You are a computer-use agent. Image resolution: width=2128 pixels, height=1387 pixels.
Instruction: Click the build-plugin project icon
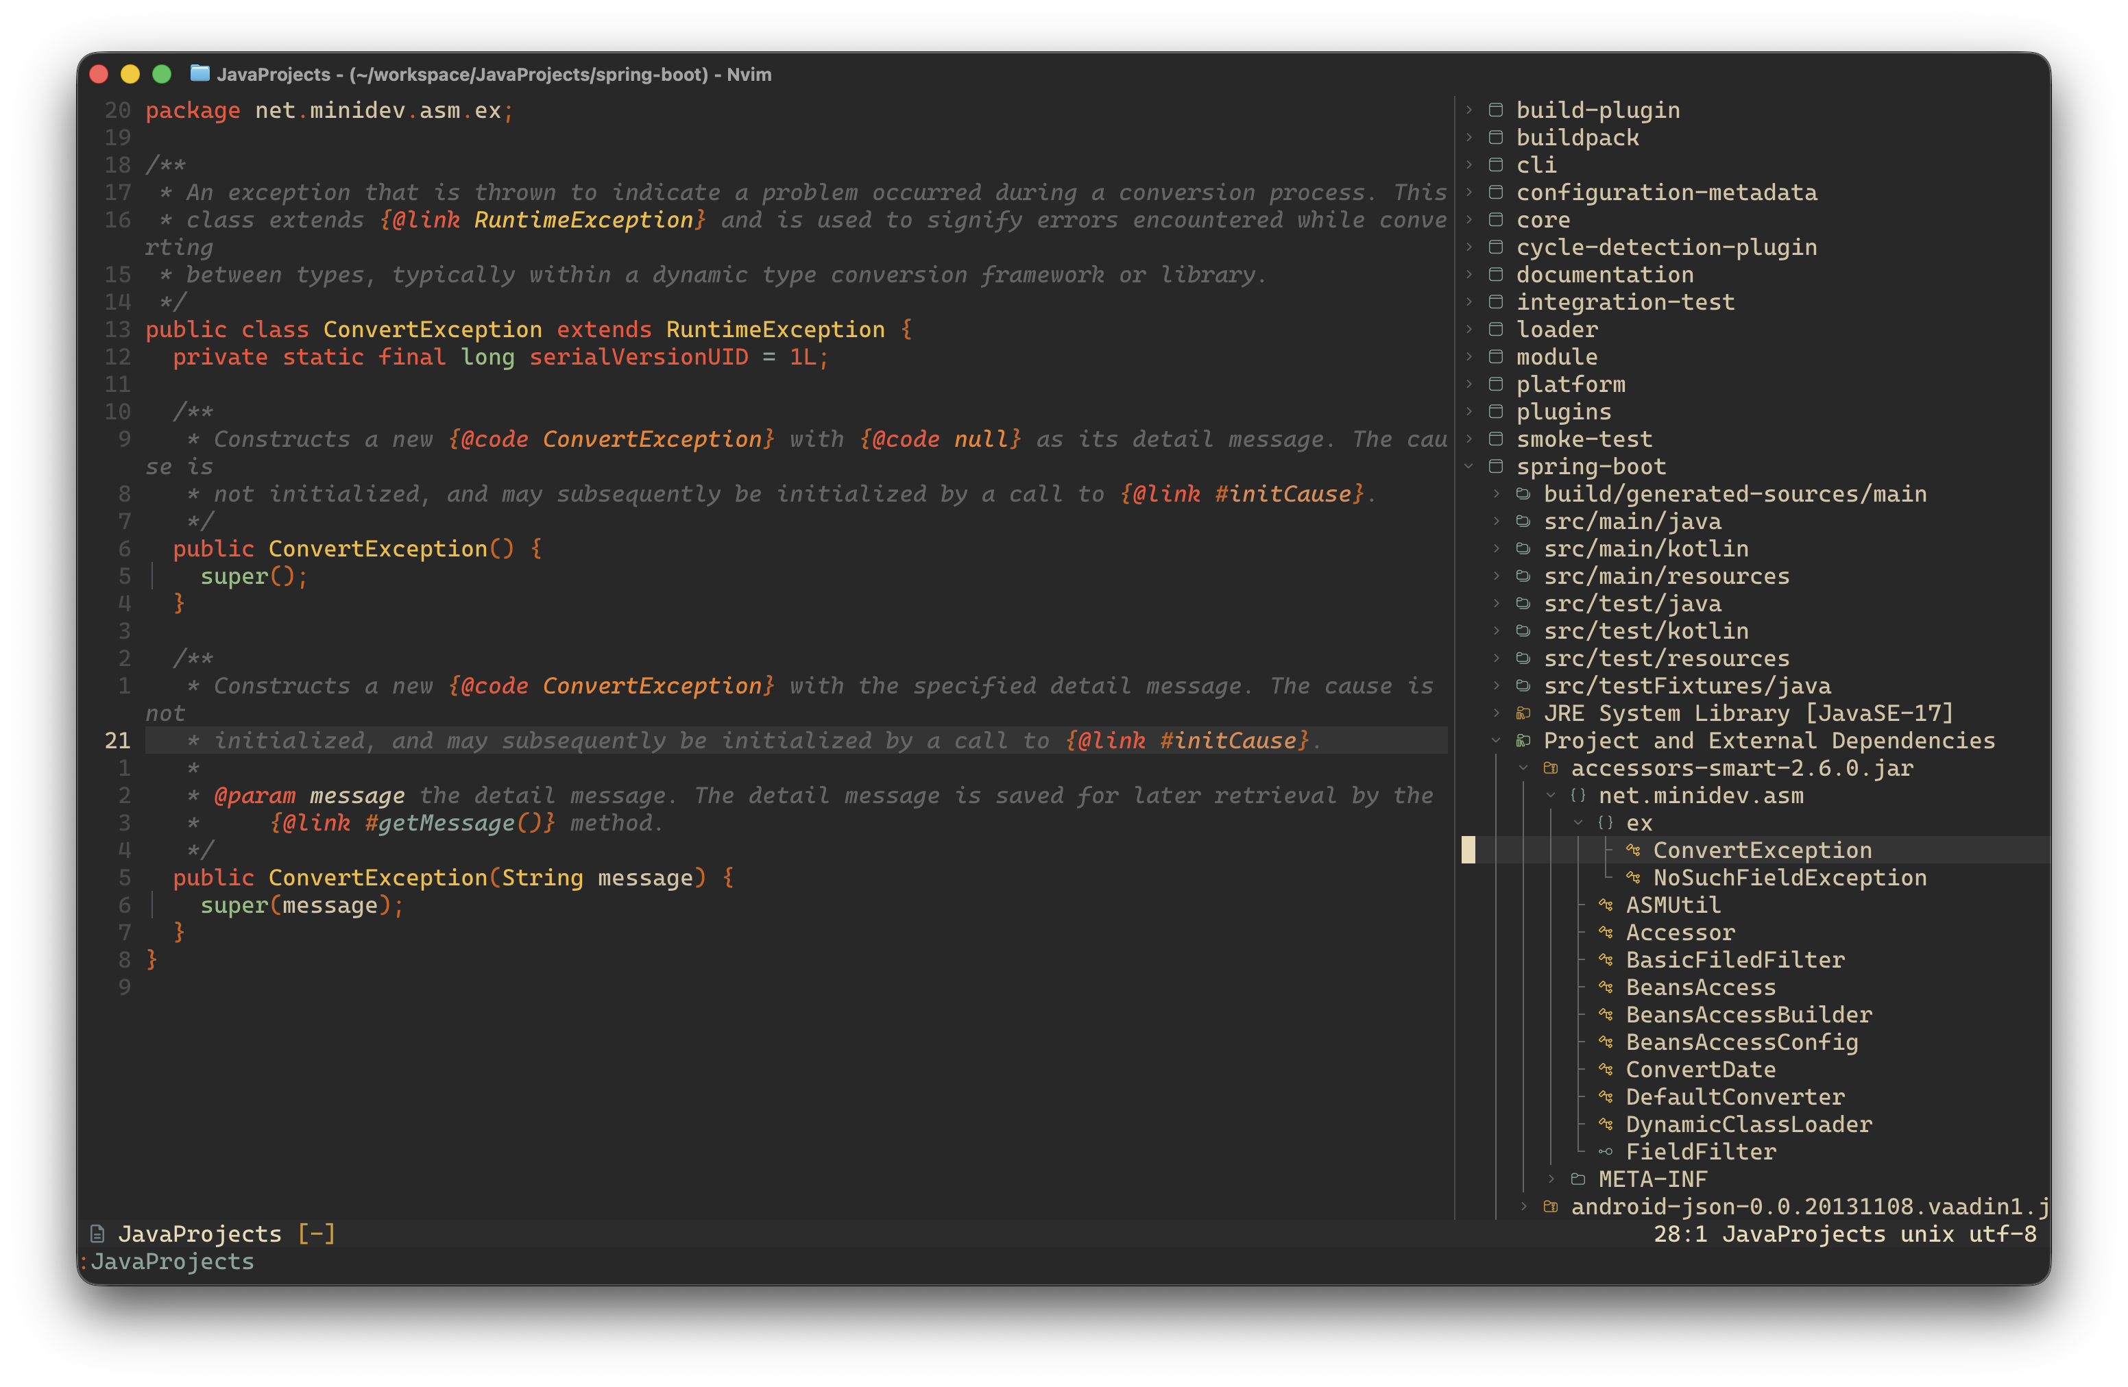tap(1495, 110)
